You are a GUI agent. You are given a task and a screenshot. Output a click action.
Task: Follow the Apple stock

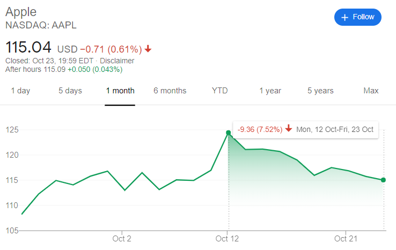point(357,17)
